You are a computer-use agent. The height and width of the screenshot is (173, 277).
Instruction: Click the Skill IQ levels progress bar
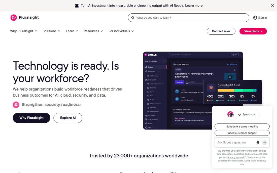[x=237, y=91]
